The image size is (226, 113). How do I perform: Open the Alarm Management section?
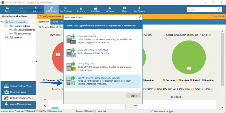pyautogui.click(x=18, y=104)
